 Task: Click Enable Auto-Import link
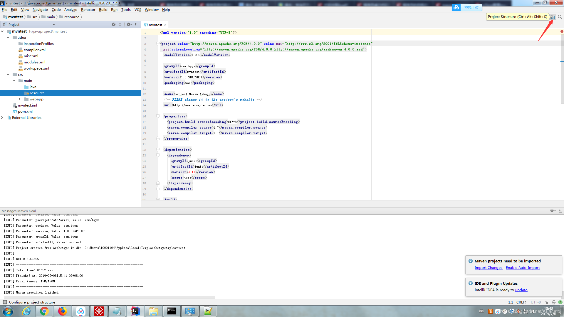pyautogui.click(x=523, y=268)
